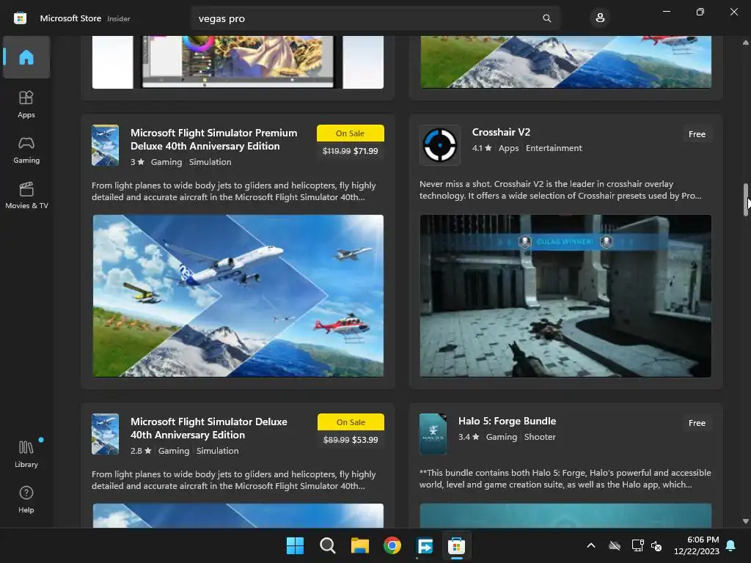Open taskbar Search
Screen dimensions: 751x563
pos(328,545)
